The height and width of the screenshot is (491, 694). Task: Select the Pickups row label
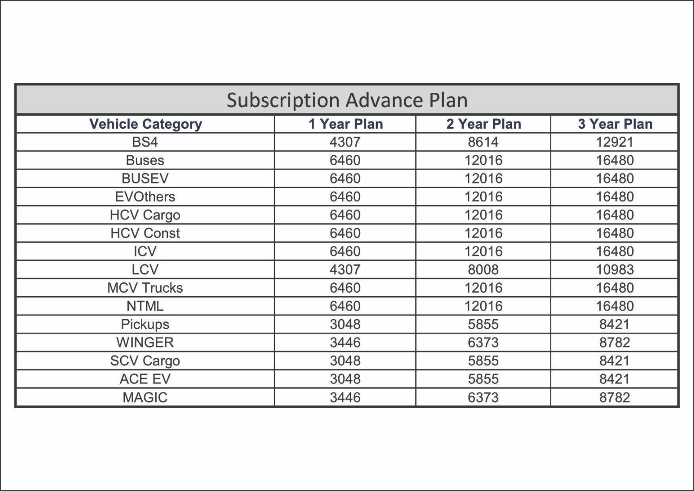tap(145, 324)
